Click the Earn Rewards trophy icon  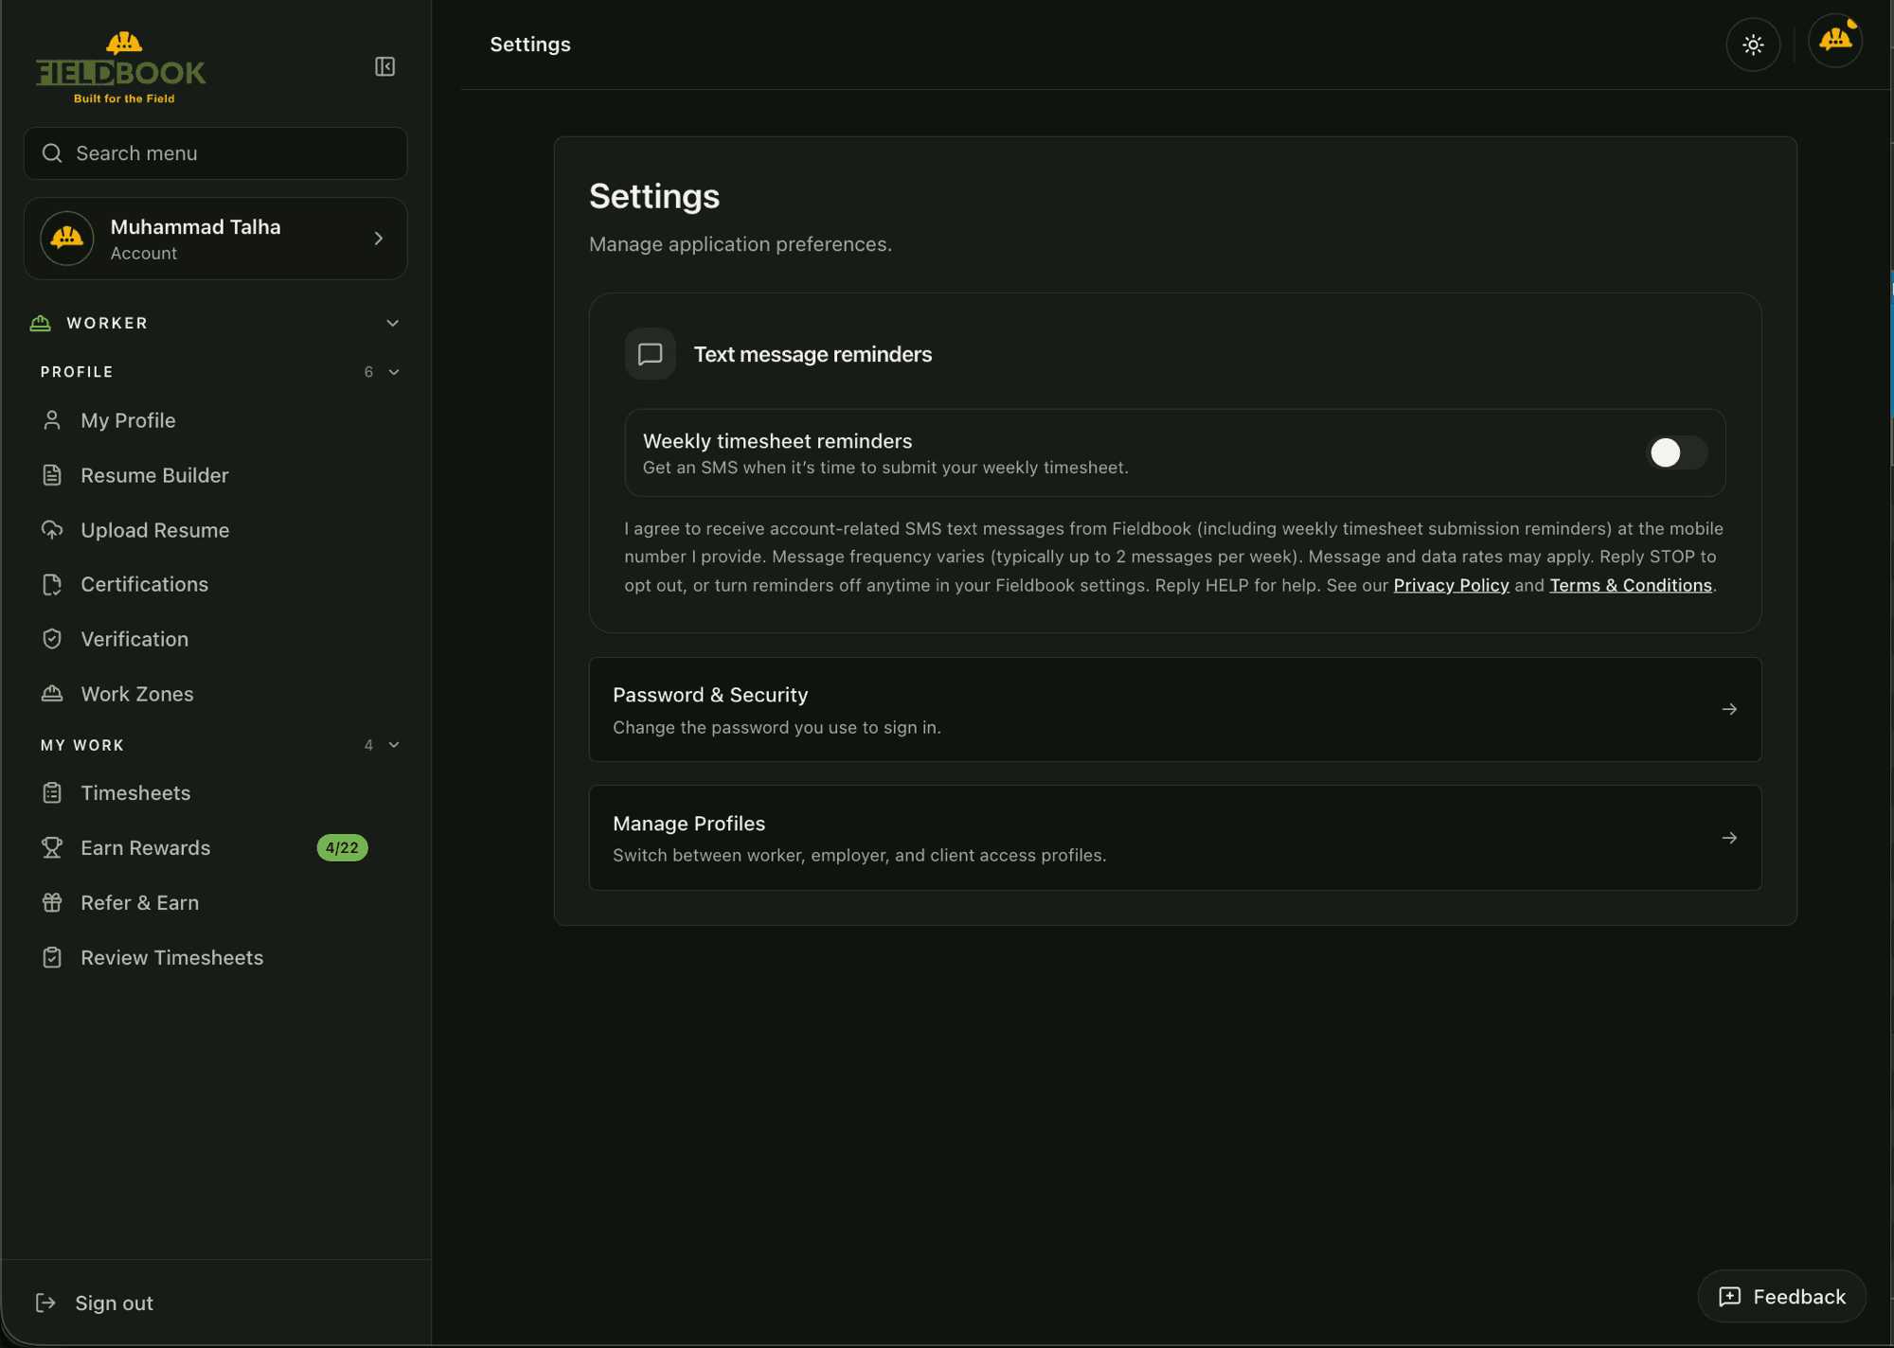click(x=52, y=848)
